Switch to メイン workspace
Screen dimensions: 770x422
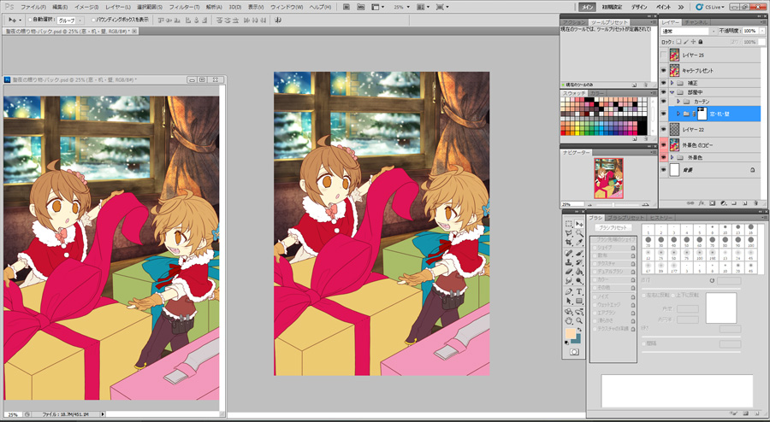point(587,8)
